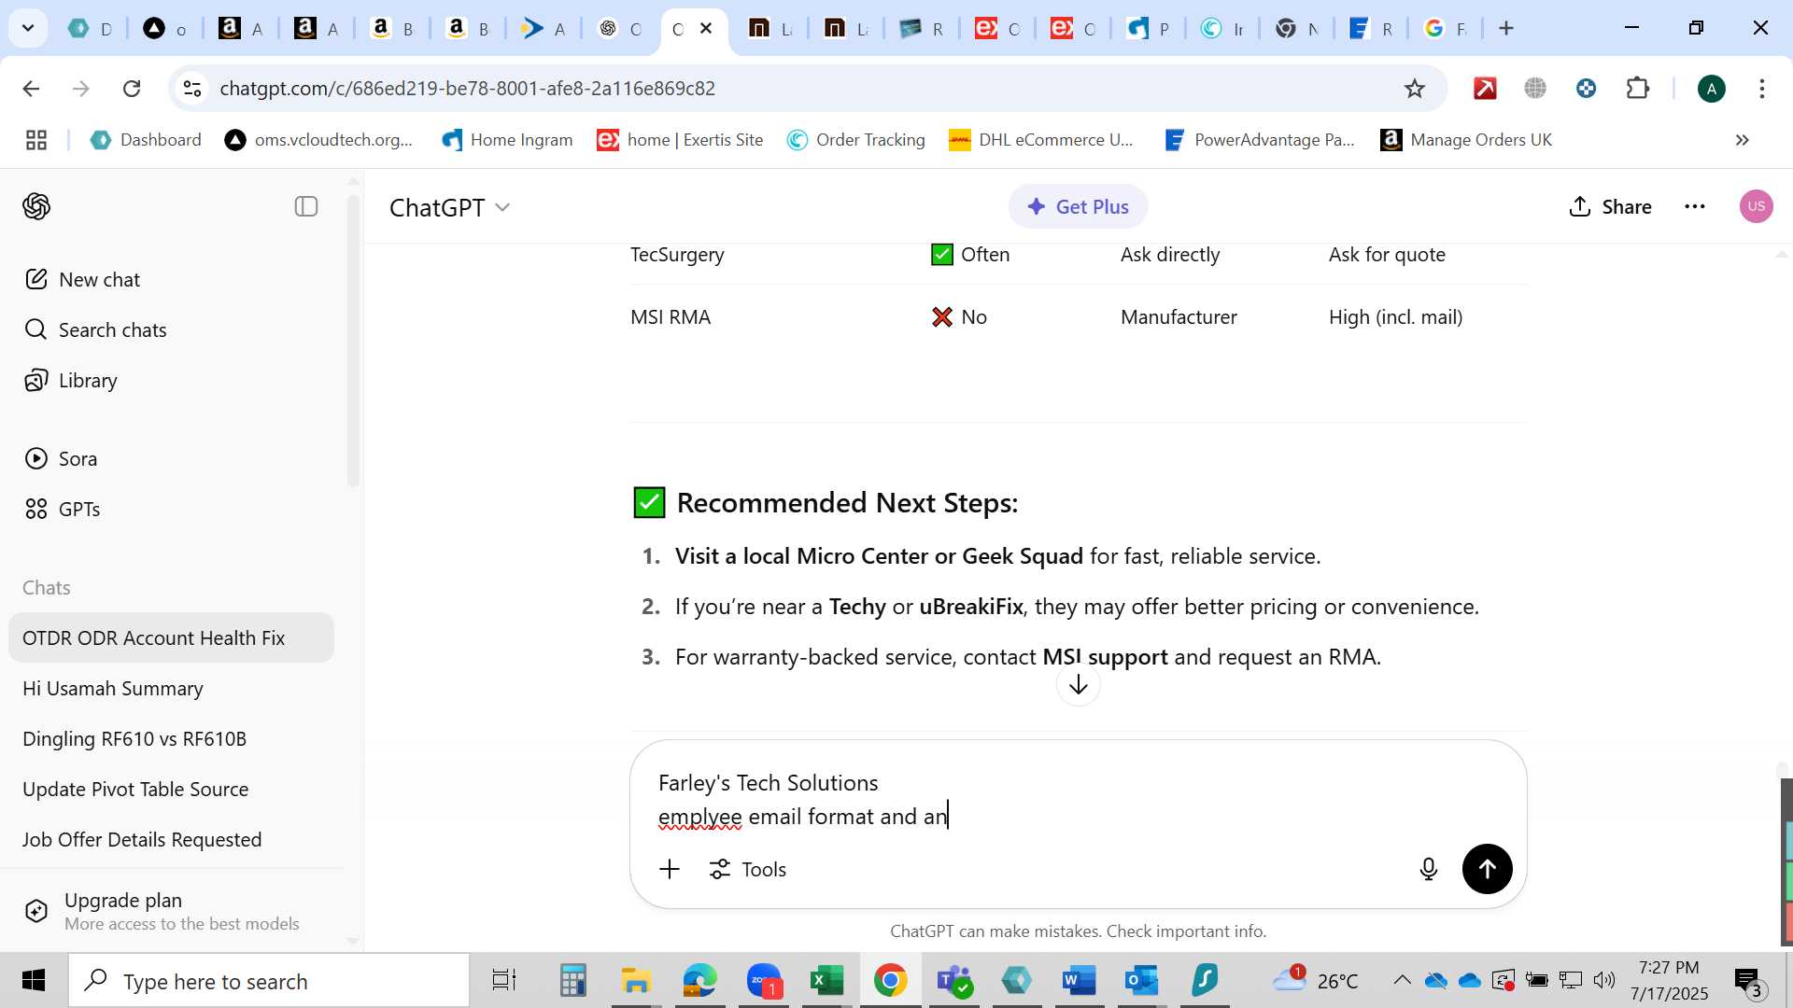
Task: Click the site information icon in address bar
Action: pyautogui.click(x=191, y=89)
